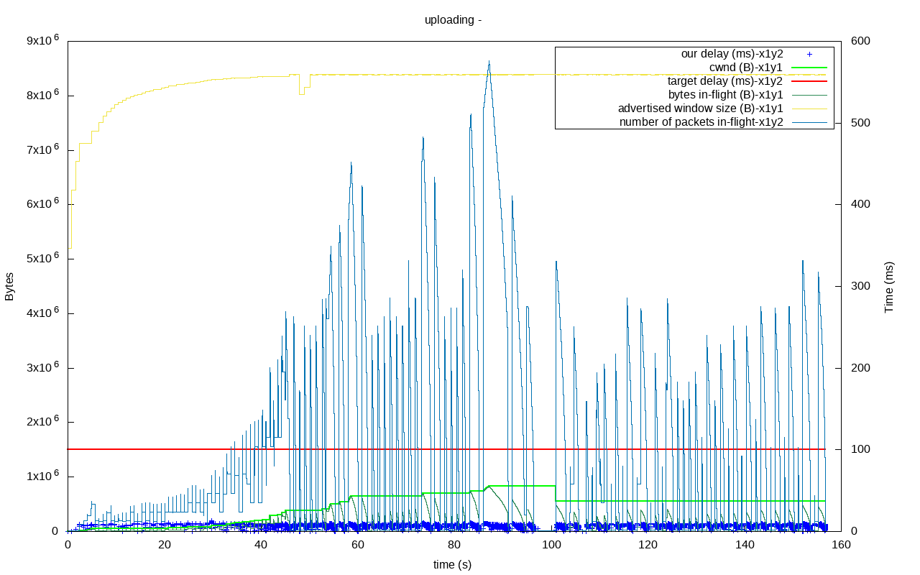This screenshot has width=920, height=575.
Task: Click the 400 right axis tick label
Action: click(861, 204)
